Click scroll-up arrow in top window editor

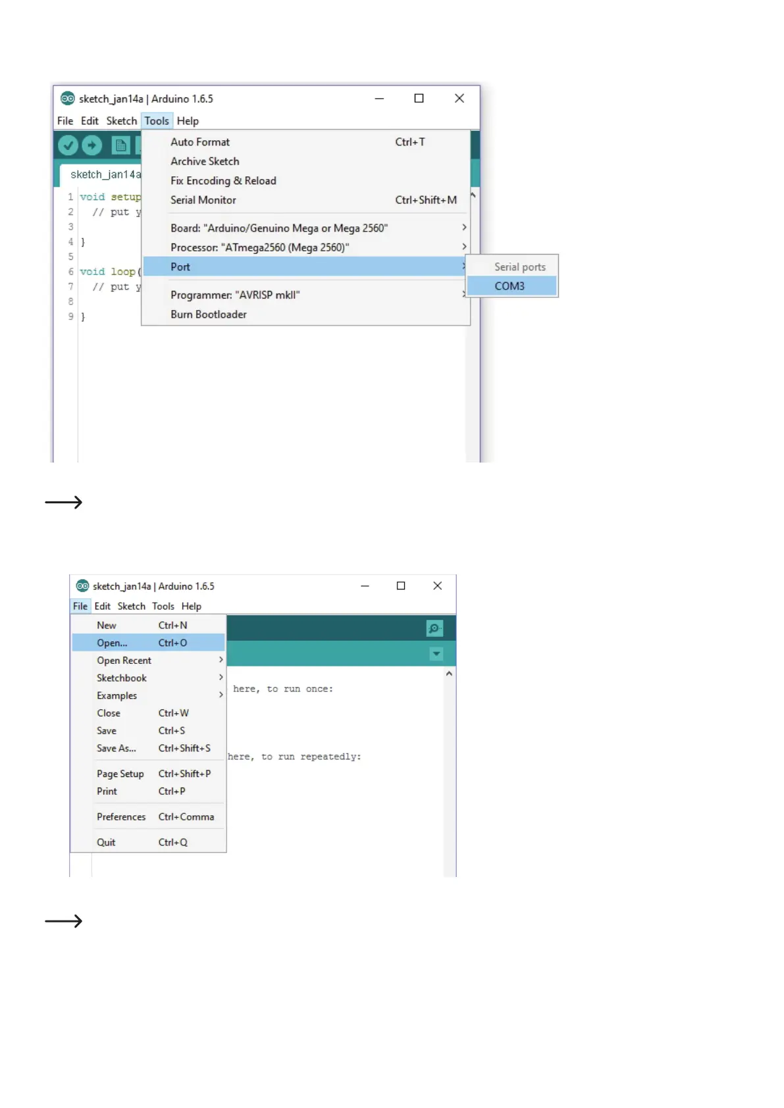pyautogui.click(x=473, y=196)
